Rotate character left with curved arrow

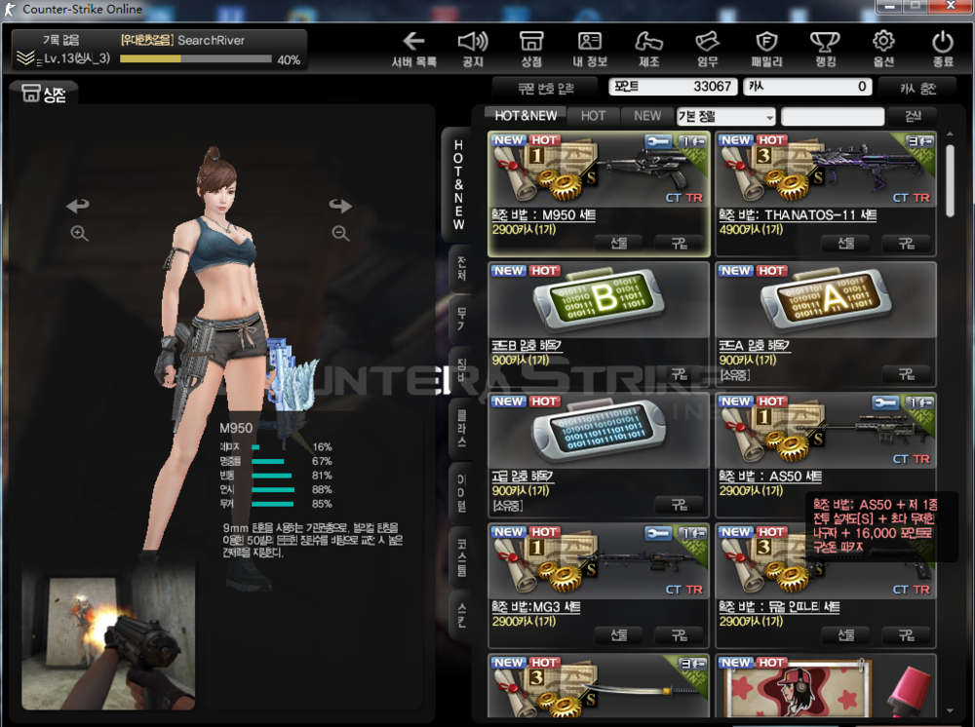[78, 205]
